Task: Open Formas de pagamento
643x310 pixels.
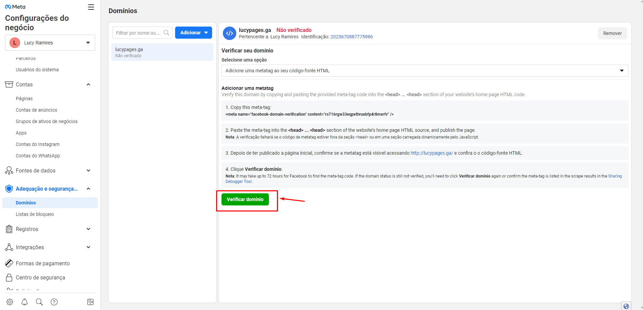Action: coord(43,263)
